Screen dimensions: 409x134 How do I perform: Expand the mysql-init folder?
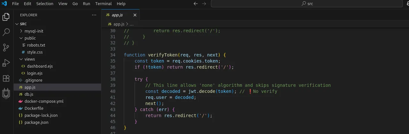pos(21,31)
